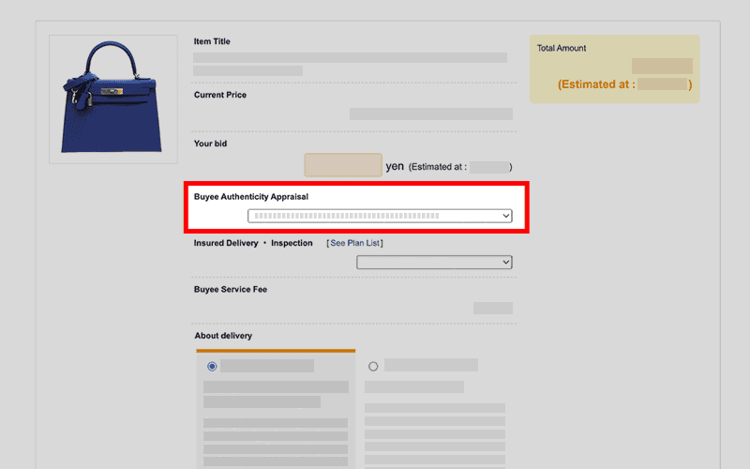The image size is (750, 469).
Task: Open the Buyee Authenticity Appraisal dropdown
Action: [380, 216]
